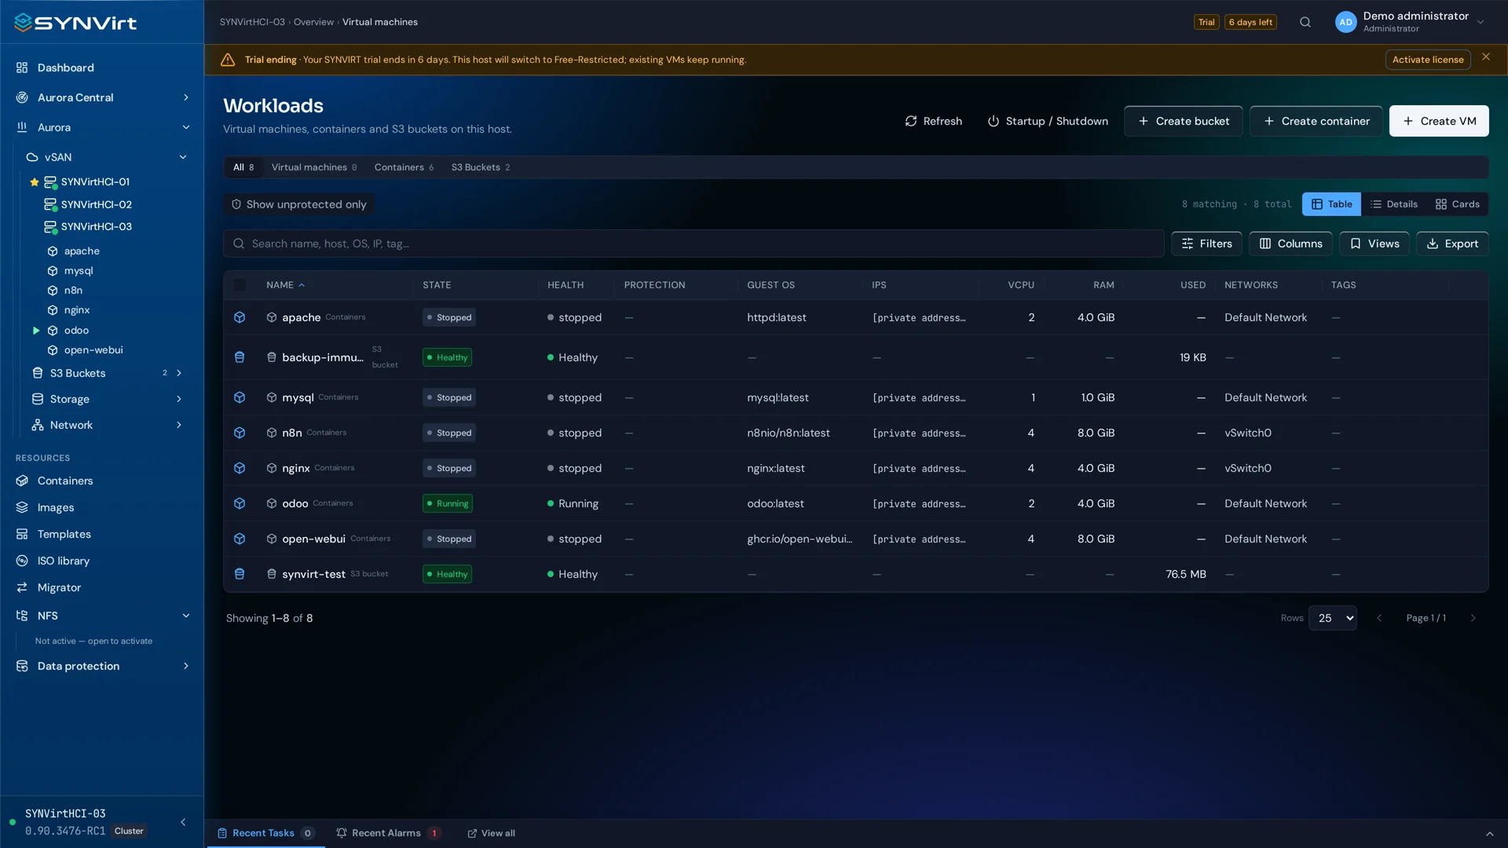Open the Recent Alarms tab

coord(388,834)
